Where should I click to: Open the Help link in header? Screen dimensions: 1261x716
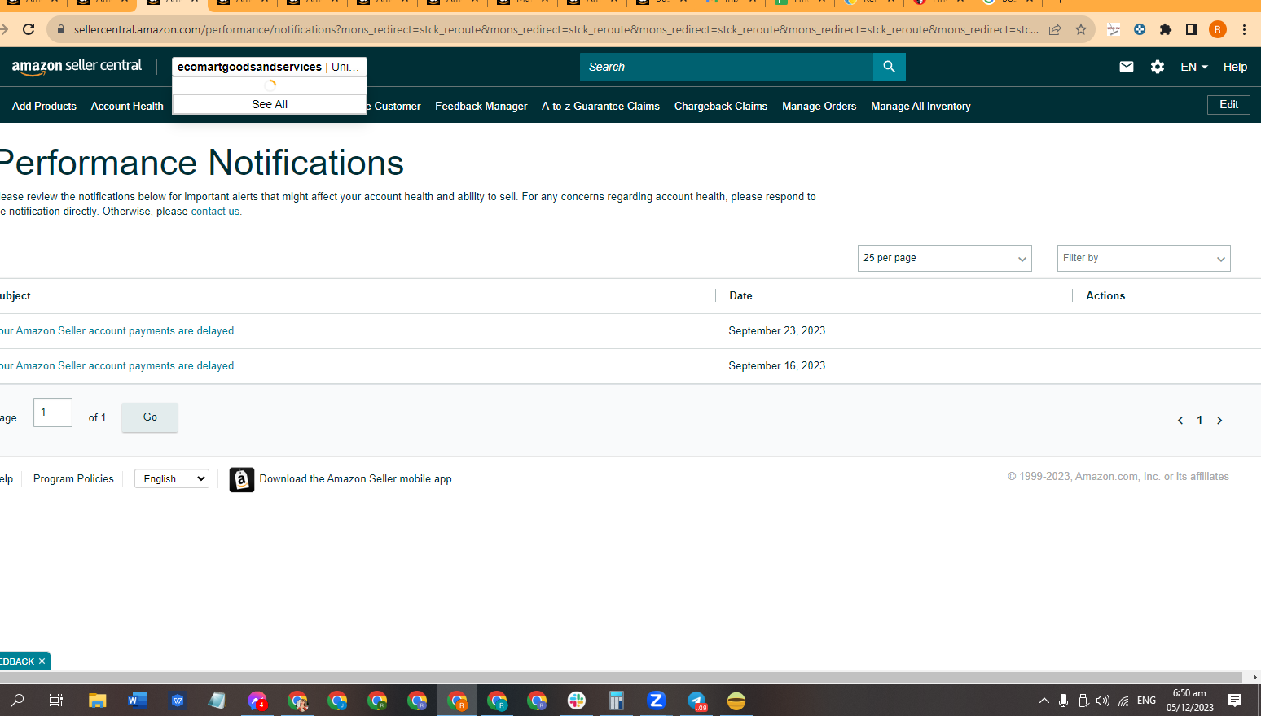1235,67
